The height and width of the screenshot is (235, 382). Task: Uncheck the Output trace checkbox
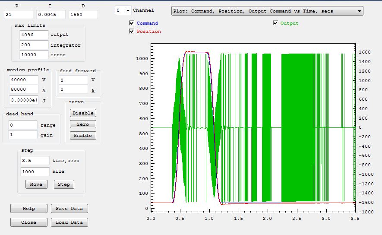coord(275,23)
